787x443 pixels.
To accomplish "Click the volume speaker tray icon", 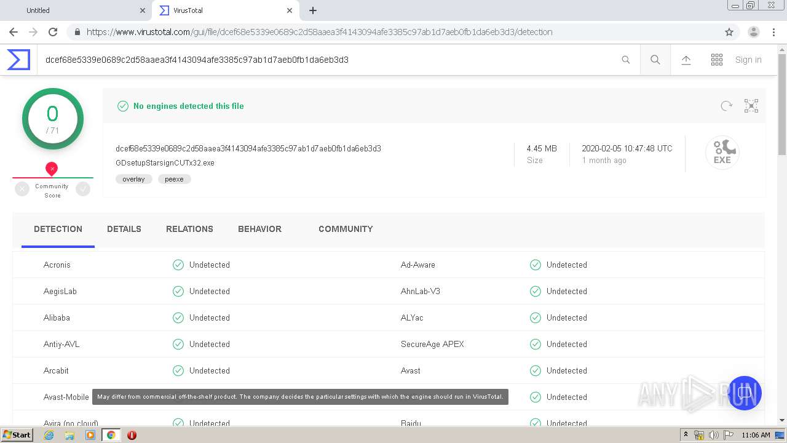I will tap(714, 435).
